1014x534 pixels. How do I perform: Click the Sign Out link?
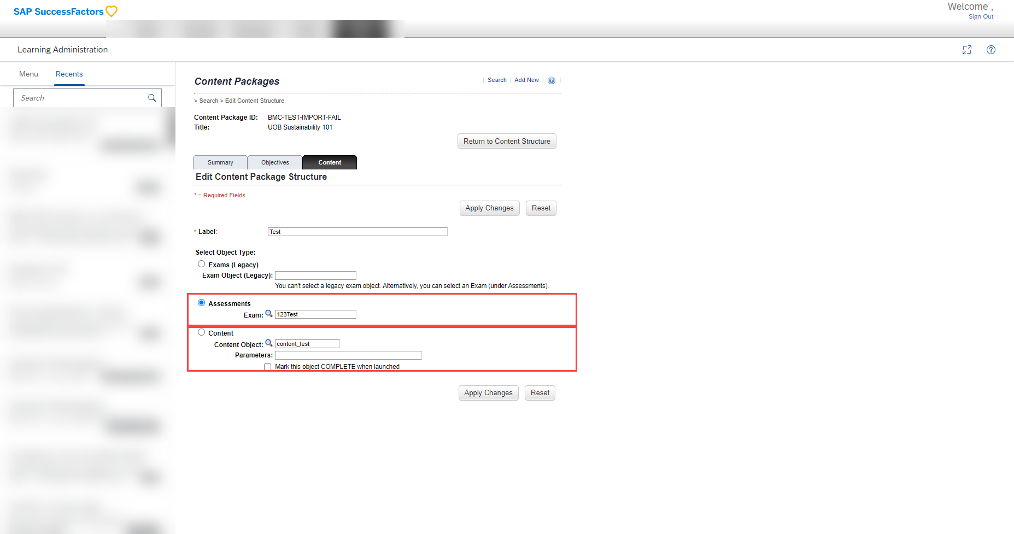(x=981, y=17)
